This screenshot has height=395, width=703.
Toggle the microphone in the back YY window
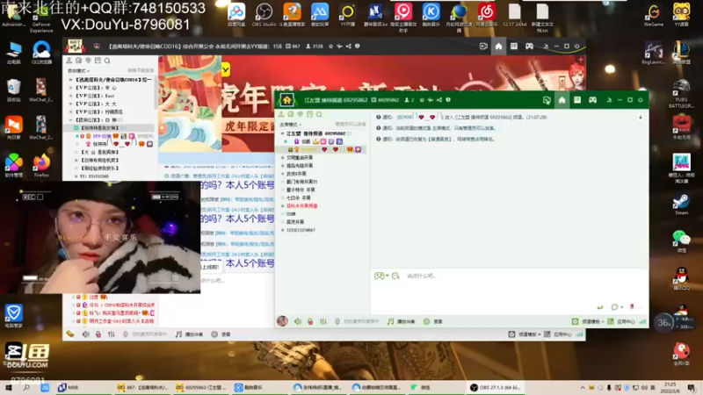pos(98,334)
